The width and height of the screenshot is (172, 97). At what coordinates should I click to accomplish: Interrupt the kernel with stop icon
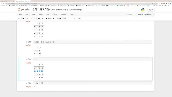click(x=53, y=19)
